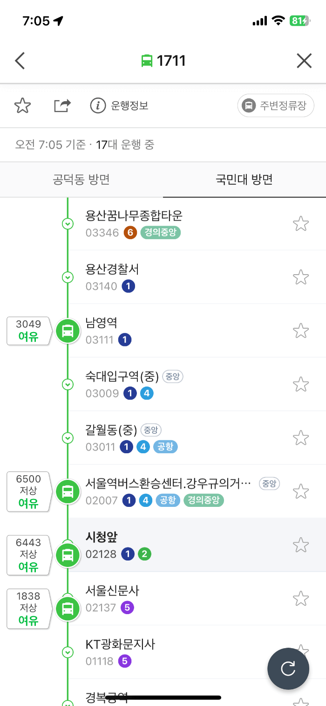Open 운행정보 via the info icon
326x706 pixels.
click(98, 105)
